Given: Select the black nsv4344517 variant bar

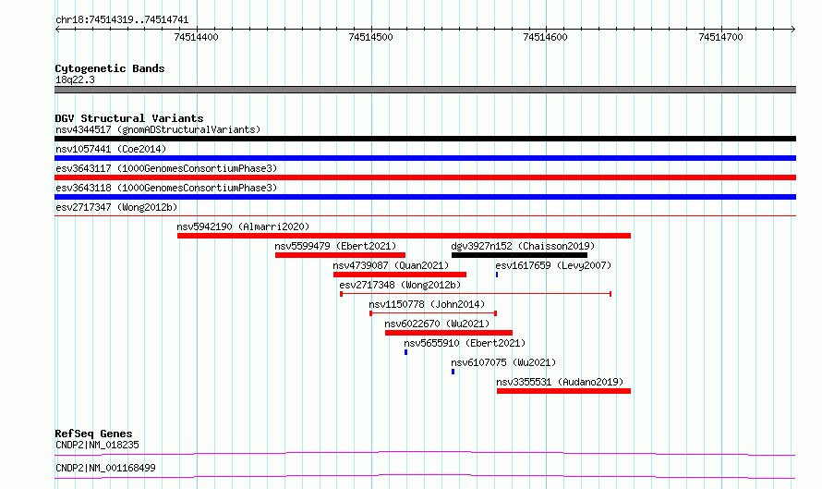Looking at the screenshot, I should (x=425, y=139).
